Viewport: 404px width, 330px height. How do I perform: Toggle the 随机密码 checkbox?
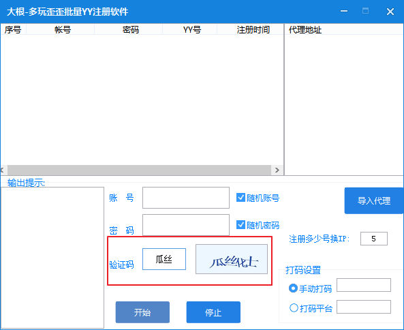pyautogui.click(x=240, y=225)
